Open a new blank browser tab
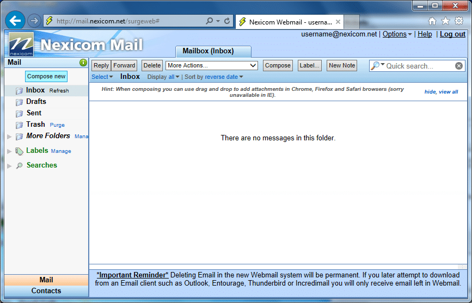This screenshot has width=472, height=303. 352,22
